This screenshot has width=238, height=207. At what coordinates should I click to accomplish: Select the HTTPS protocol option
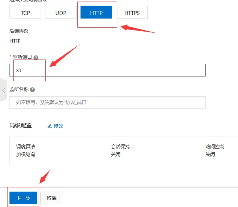132,12
